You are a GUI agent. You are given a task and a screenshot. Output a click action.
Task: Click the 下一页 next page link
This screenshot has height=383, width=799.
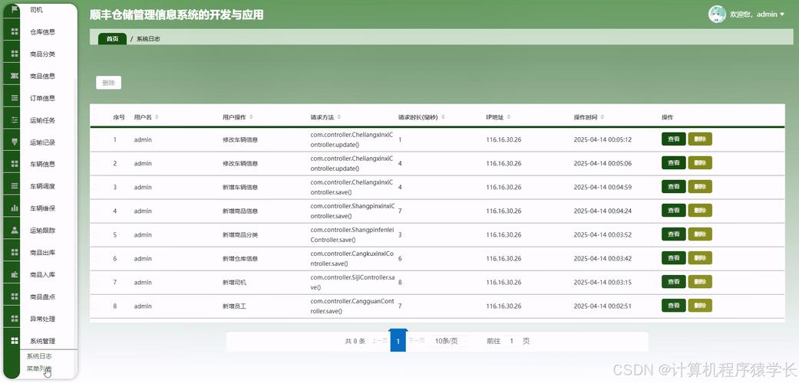[x=416, y=341]
